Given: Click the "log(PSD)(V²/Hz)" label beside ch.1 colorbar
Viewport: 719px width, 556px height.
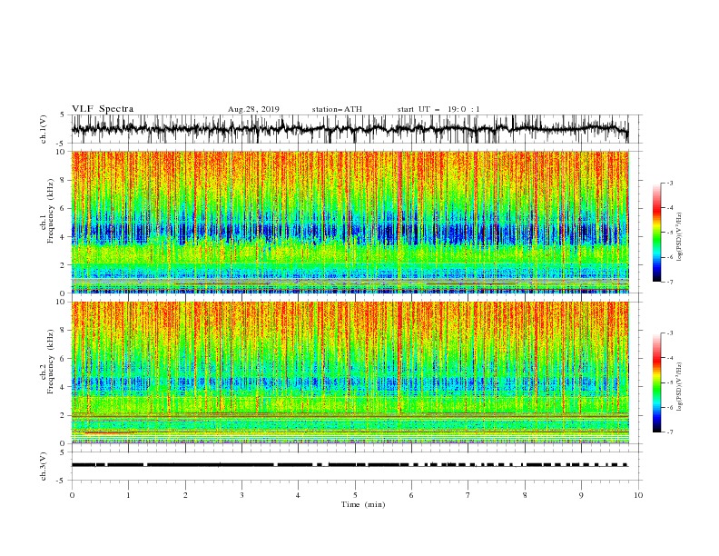Looking at the screenshot, I should point(680,237).
